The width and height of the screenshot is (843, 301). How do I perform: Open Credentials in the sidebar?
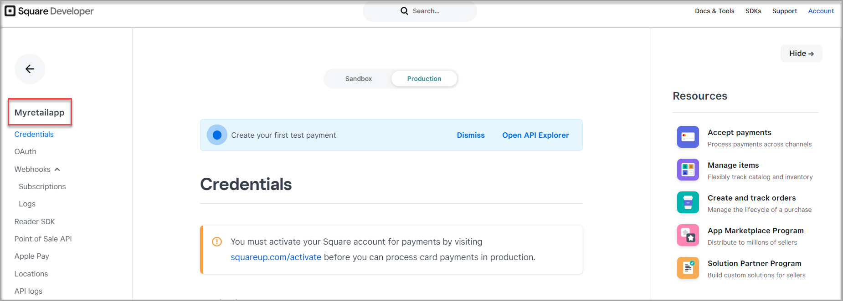[34, 134]
